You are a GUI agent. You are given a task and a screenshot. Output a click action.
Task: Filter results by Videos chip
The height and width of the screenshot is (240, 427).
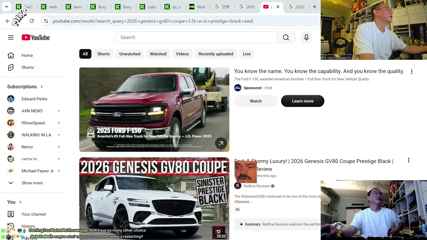click(x=182, y=54)
